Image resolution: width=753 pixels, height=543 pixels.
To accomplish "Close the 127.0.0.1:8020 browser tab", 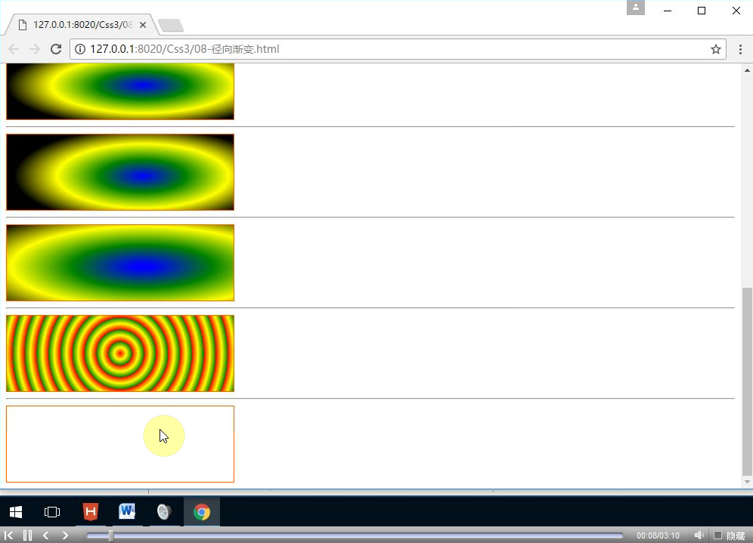I will 143,25.
